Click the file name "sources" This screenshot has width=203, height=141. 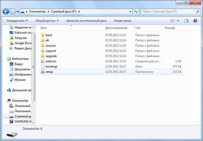(x=51, y=46)
